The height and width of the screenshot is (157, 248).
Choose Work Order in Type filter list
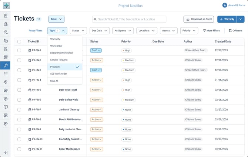(x=56, y=46)
